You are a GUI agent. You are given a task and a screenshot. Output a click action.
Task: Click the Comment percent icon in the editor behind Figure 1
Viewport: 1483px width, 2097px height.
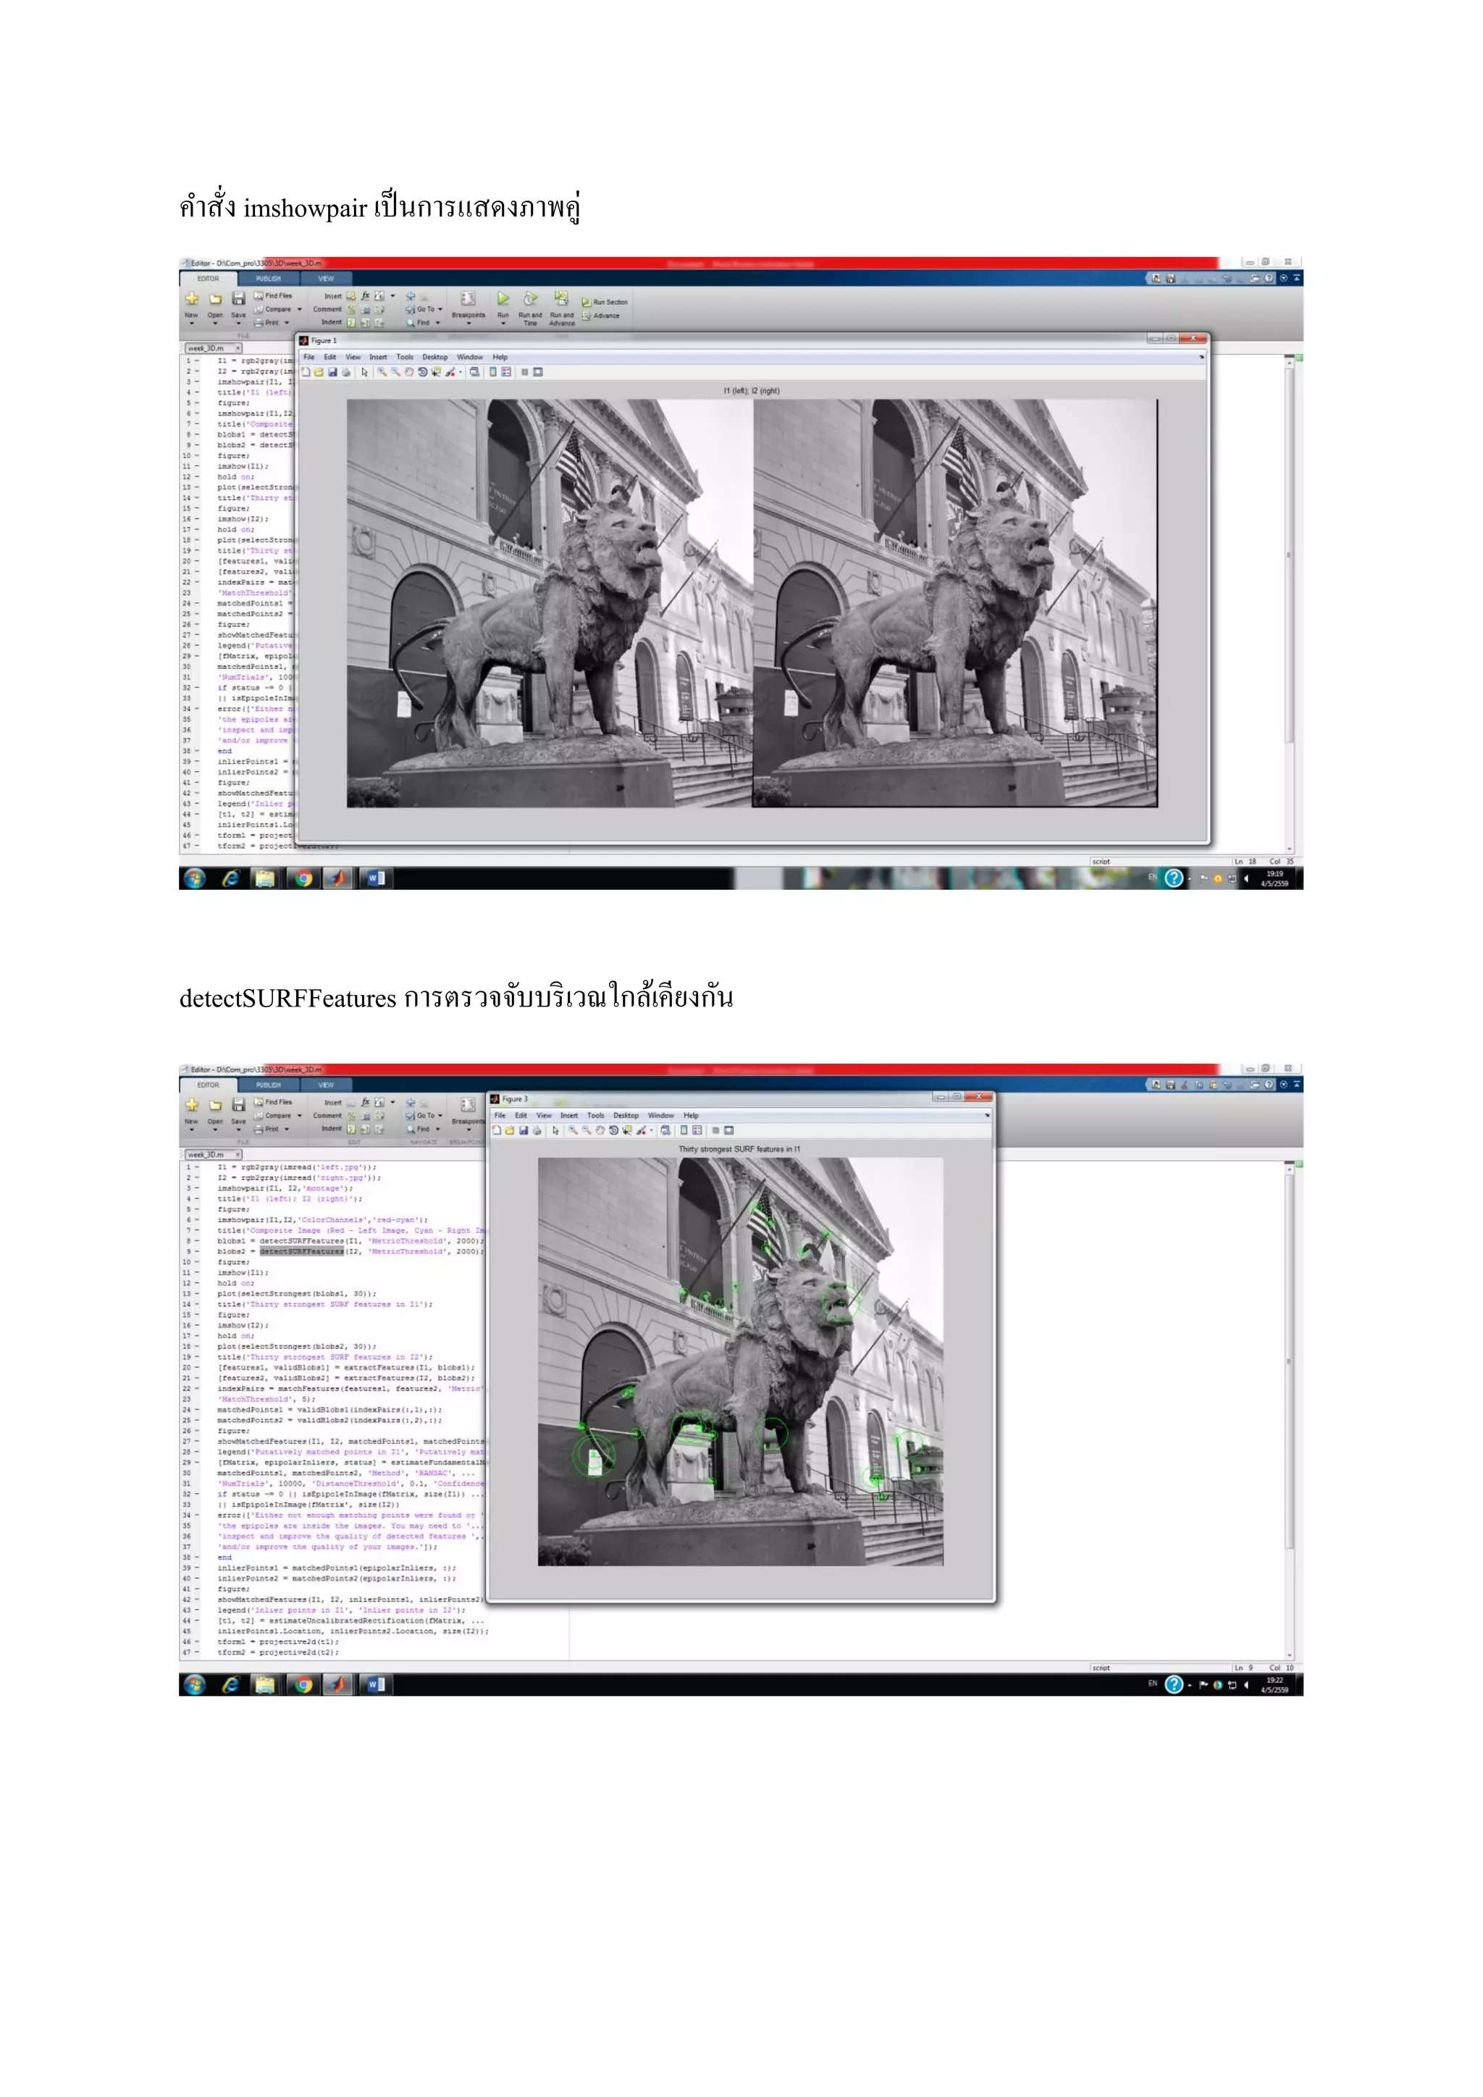point(350,310)
